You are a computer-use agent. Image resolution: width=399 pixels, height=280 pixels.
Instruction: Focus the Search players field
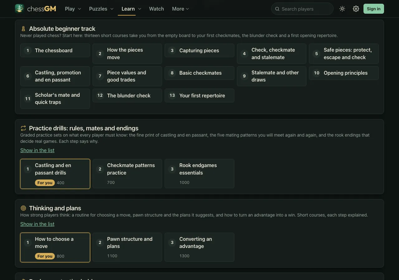(302, 9)
